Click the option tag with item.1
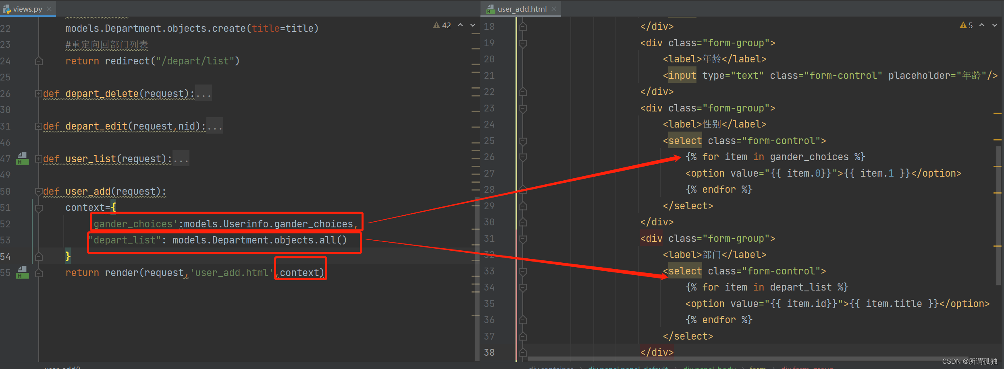This screenshot has width=1004, height=369. tap(823, 173)
